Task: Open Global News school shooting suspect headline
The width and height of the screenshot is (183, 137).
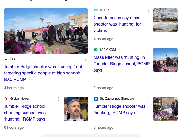Action: click(25, 113)
